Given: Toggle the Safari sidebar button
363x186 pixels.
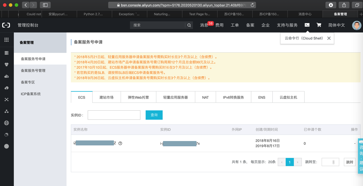Looking at the screenshot, I should [x=45, y=5].
